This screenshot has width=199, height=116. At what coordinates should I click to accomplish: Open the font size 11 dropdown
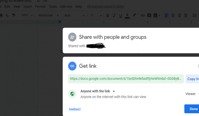point(96,15)
